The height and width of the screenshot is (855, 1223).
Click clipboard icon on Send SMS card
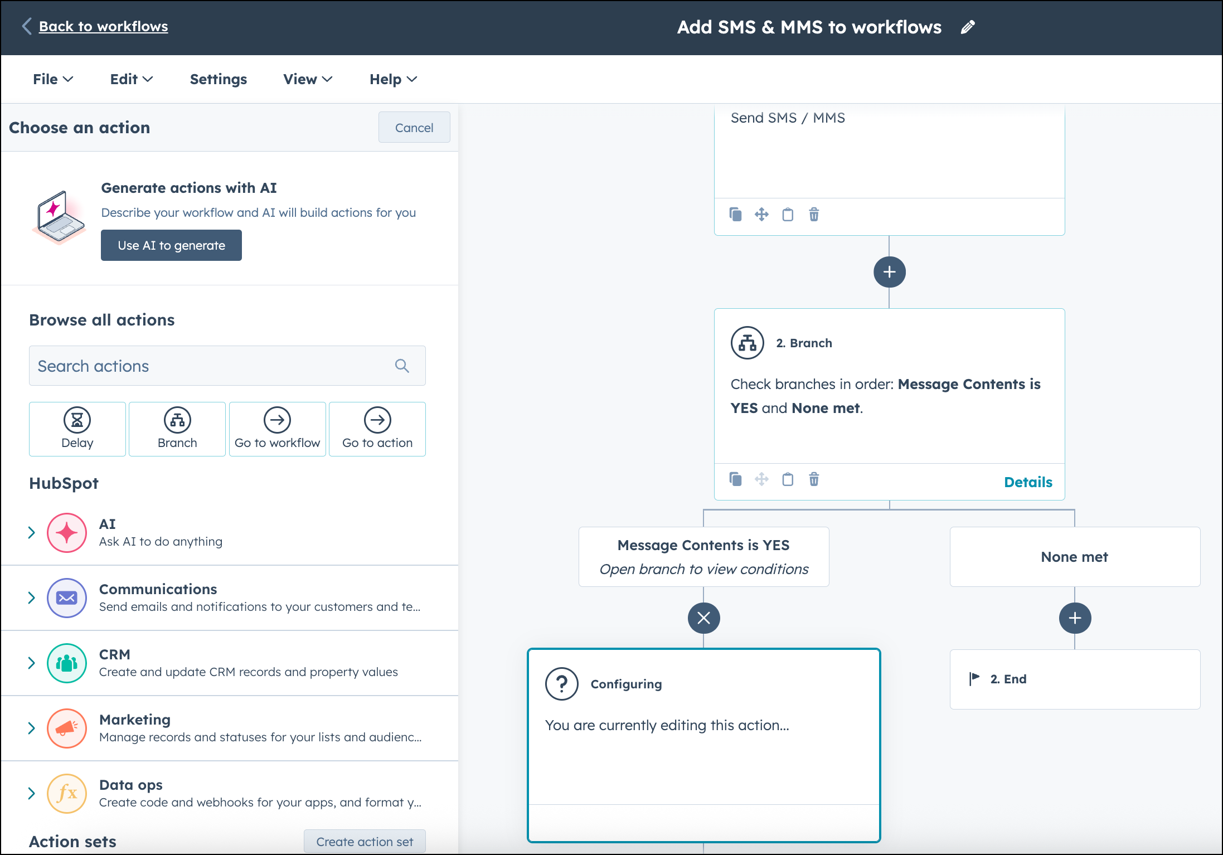pos(788,214)
